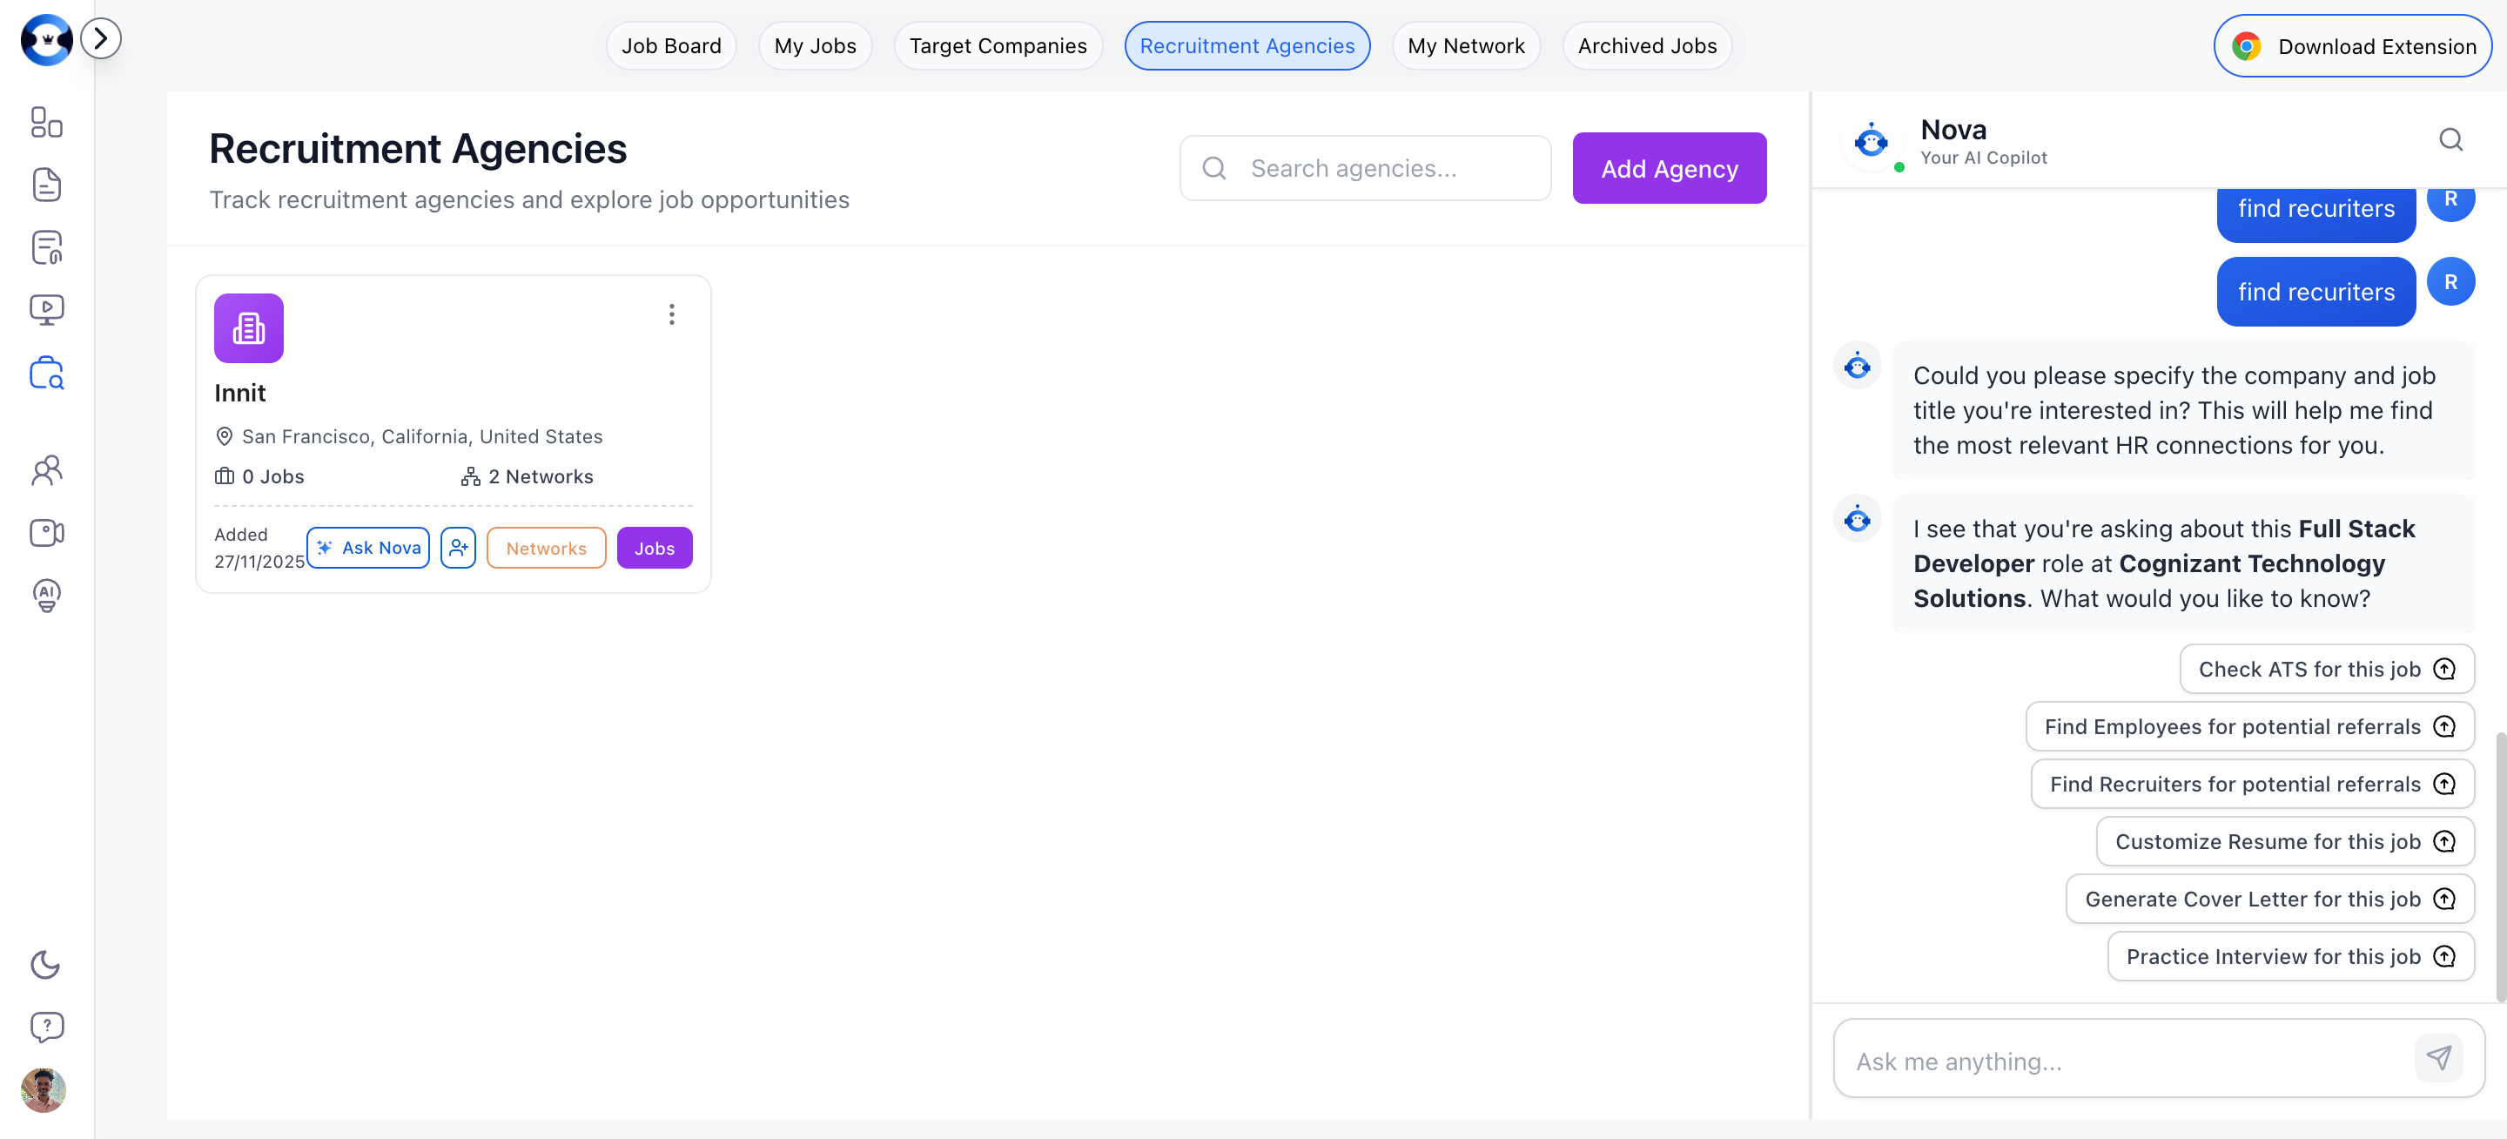
Task: Click the Add Agency button
Action: click(x=1668, y=167)
